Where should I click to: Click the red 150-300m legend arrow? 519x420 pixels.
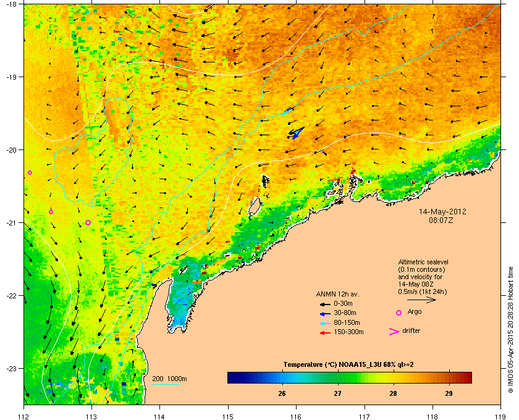(x=325, y=333)
